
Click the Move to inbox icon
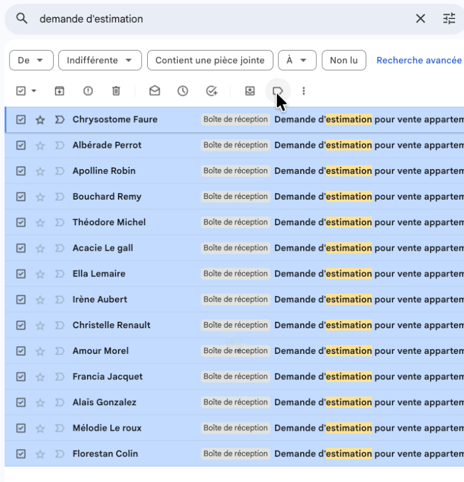(250, 91)
